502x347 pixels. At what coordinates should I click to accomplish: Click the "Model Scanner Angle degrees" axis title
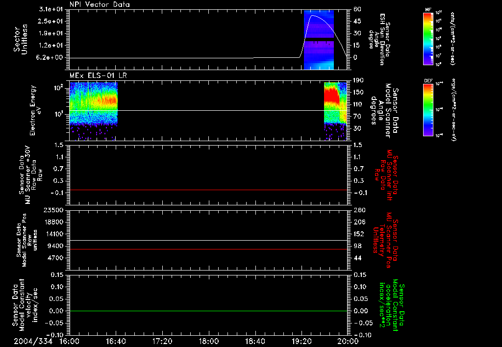point(384,111)
